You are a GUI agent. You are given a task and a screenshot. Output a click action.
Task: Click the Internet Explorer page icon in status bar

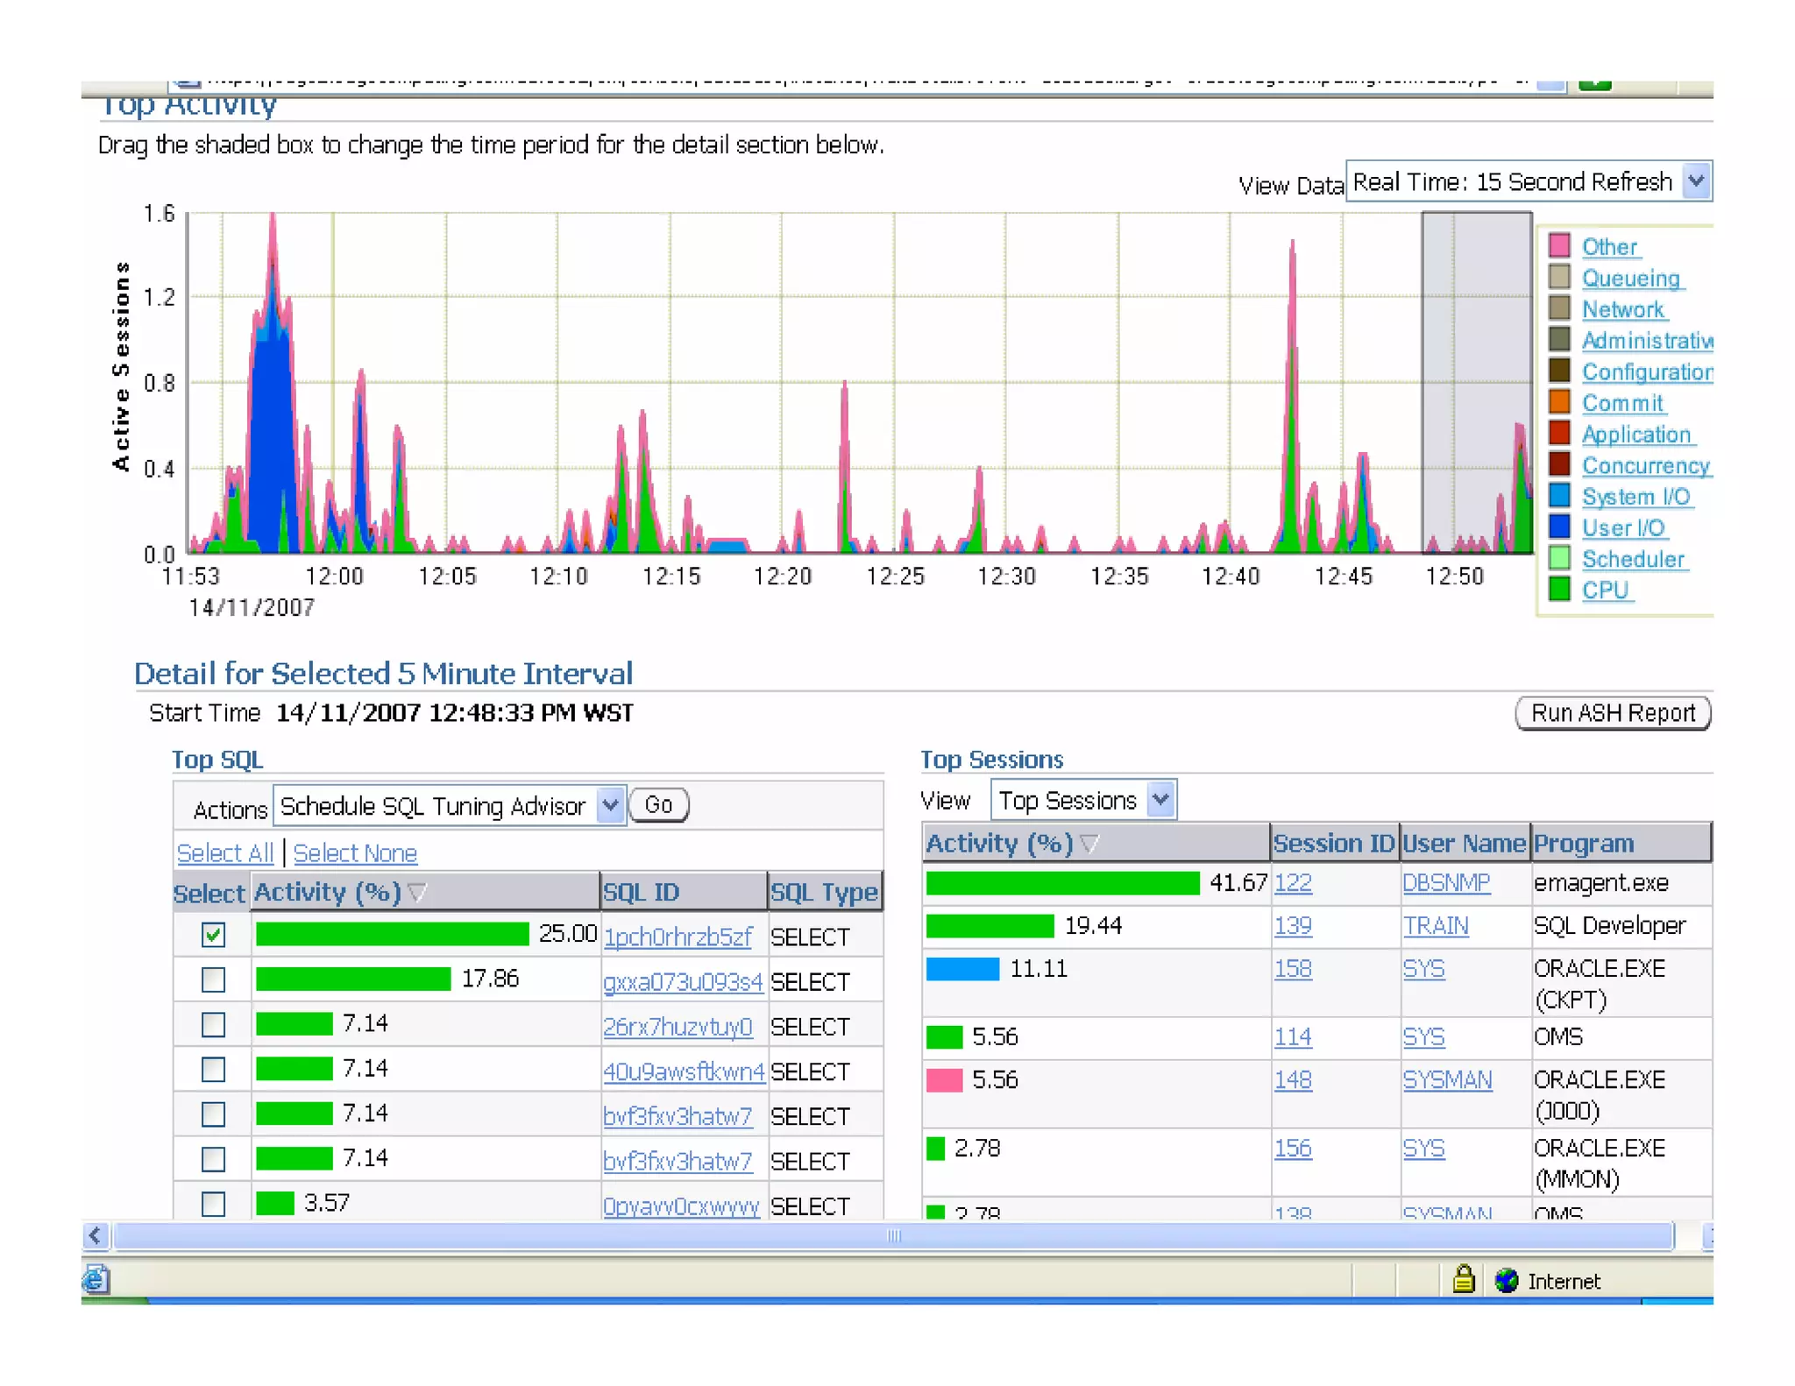click(x=96, y=1279)
